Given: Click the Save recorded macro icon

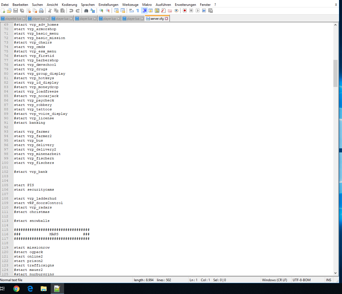Looking at the screenshot, I should click(x=211, y=11).
